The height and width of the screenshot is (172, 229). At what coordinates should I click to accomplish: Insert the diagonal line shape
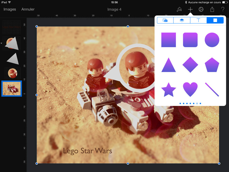pyautogui.click(x=212, y=90)
